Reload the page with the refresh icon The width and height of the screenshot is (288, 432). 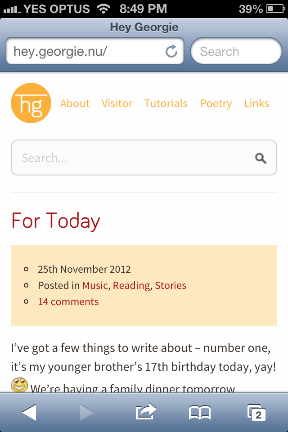[x=171, y=51]
